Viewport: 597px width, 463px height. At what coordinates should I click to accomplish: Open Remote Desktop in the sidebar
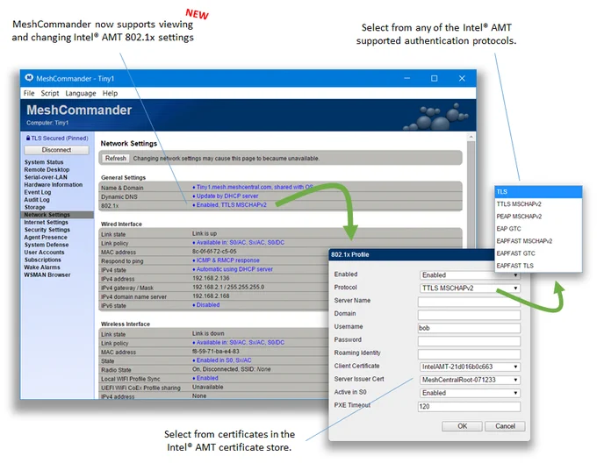coord(47,169)
